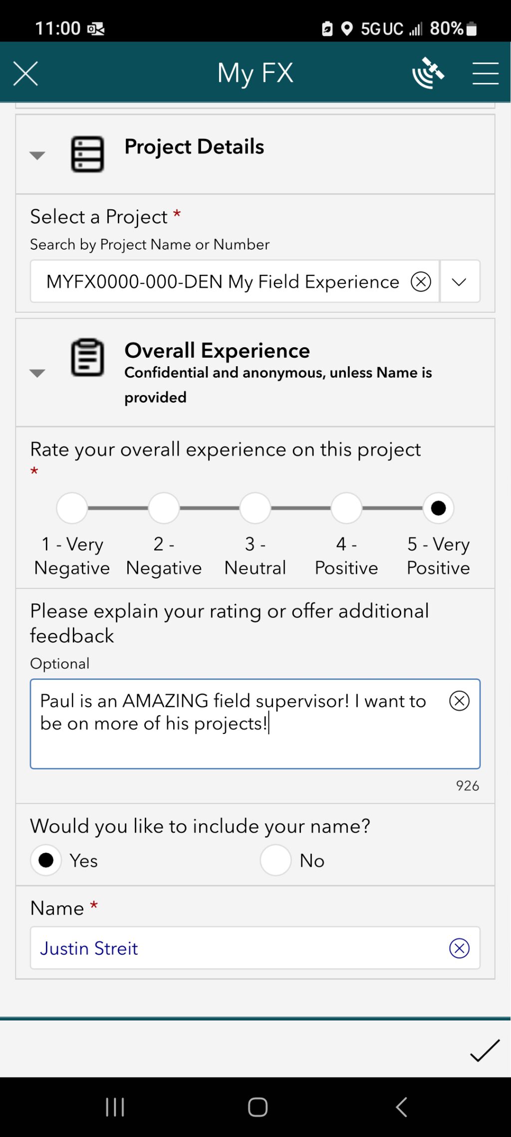Collapse the Overall Experience section
The width and height of the screenshot is (511, 1137).
(37, 373)
